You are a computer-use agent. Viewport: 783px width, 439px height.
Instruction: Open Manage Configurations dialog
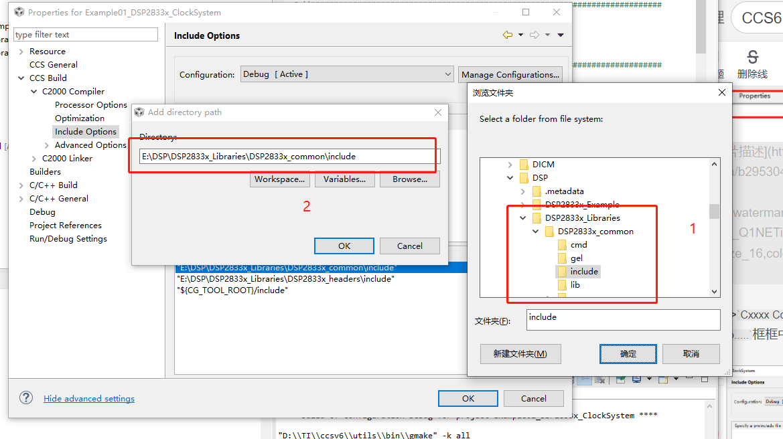510,74
